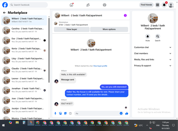Open the Windows notification center icon
The height and width of the screenshot is (131, 178).
tap(173, 125)
